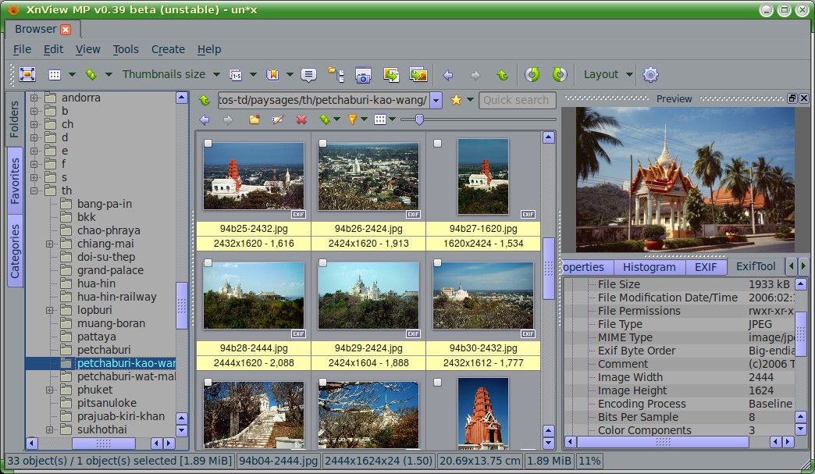Check the box on 94b25-2432.jpg thumbnail
Viewport: 815px width, 474px height.
point(208,144)
